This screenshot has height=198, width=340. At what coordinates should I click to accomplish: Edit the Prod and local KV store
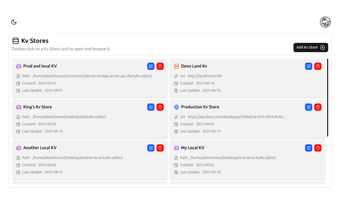point(151,66)
